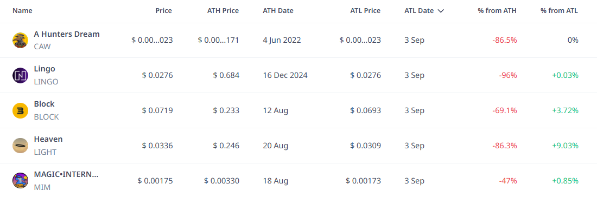Sort by ATH Date column header

tap(278, 11)
